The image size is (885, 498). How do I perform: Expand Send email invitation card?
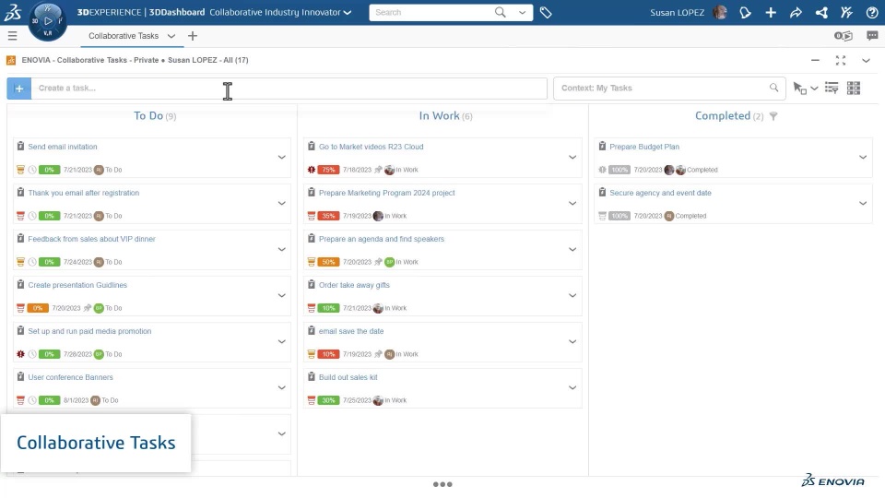point(282,157)
